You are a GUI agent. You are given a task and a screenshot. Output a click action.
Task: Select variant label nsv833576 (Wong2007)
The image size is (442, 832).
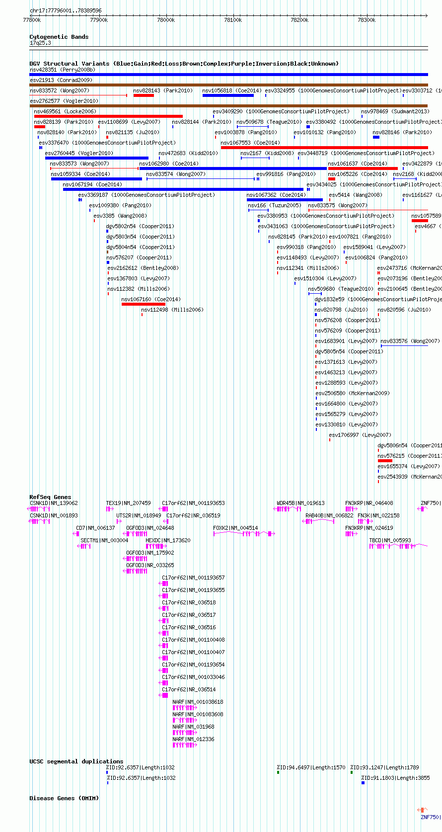(x=410, y=341)
